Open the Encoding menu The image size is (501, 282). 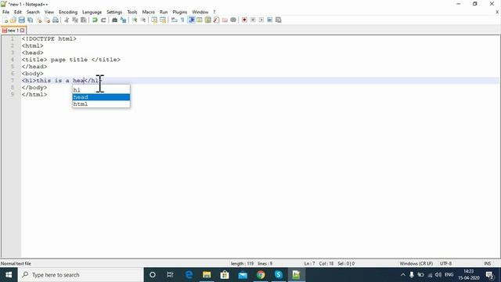pos(68,12)
